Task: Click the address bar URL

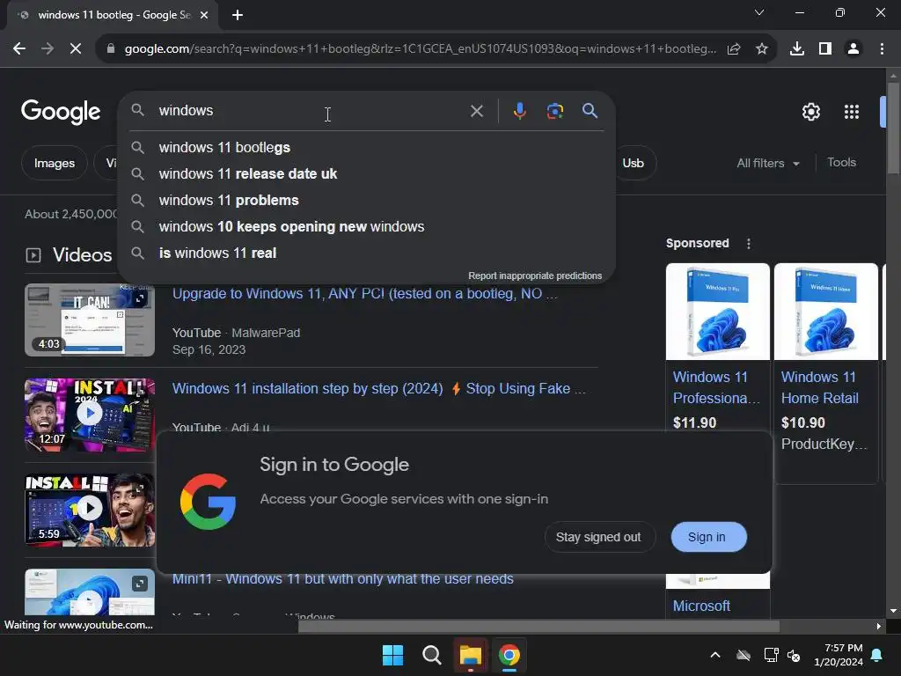Action: click(420, 49)
